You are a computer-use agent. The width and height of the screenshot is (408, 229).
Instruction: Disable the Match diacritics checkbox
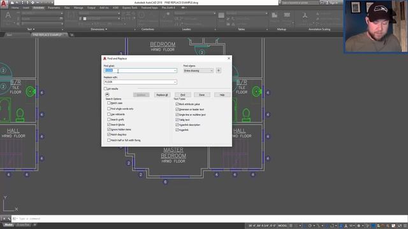109,134
